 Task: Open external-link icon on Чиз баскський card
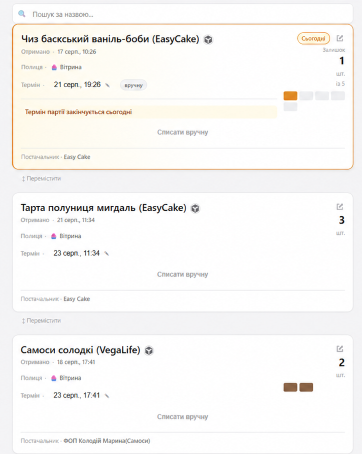(339, 38)
